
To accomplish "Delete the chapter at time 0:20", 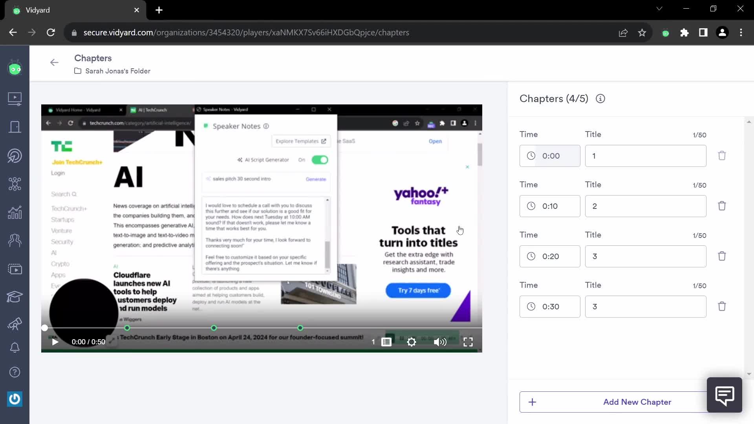I will [x=722, y=256].
